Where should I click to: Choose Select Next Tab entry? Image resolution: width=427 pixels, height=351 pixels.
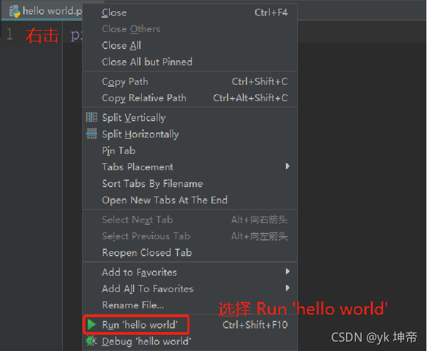point(190,220)
